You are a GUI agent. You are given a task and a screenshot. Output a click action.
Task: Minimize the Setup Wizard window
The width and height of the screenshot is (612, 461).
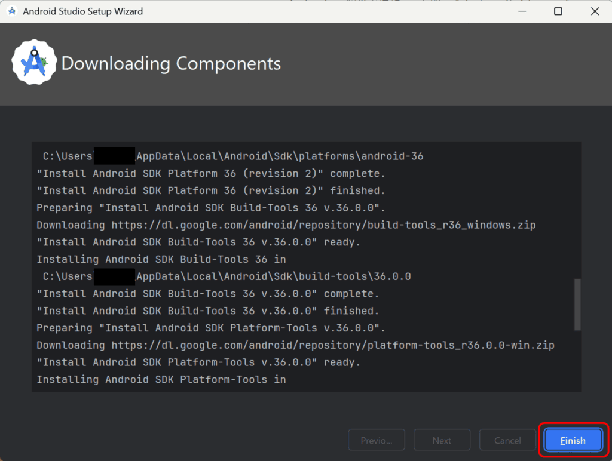coord(522,11)
